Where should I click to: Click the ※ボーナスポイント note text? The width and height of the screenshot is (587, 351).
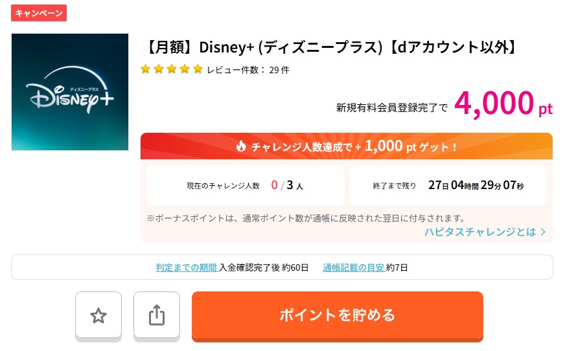coord(306,218)
